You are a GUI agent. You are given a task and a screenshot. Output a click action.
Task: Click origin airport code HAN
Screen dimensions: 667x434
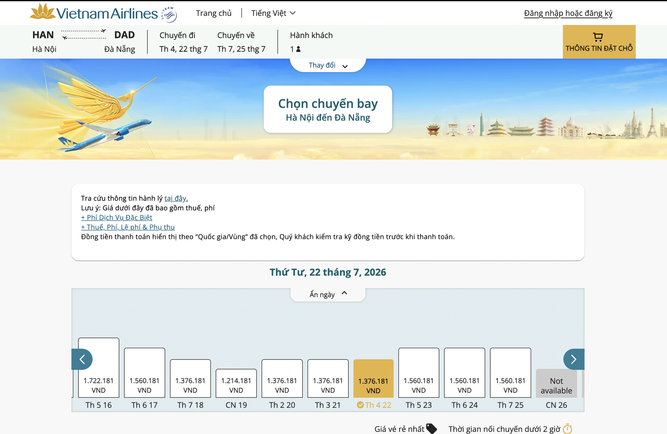pyautogui.click(x=43, y=35)
